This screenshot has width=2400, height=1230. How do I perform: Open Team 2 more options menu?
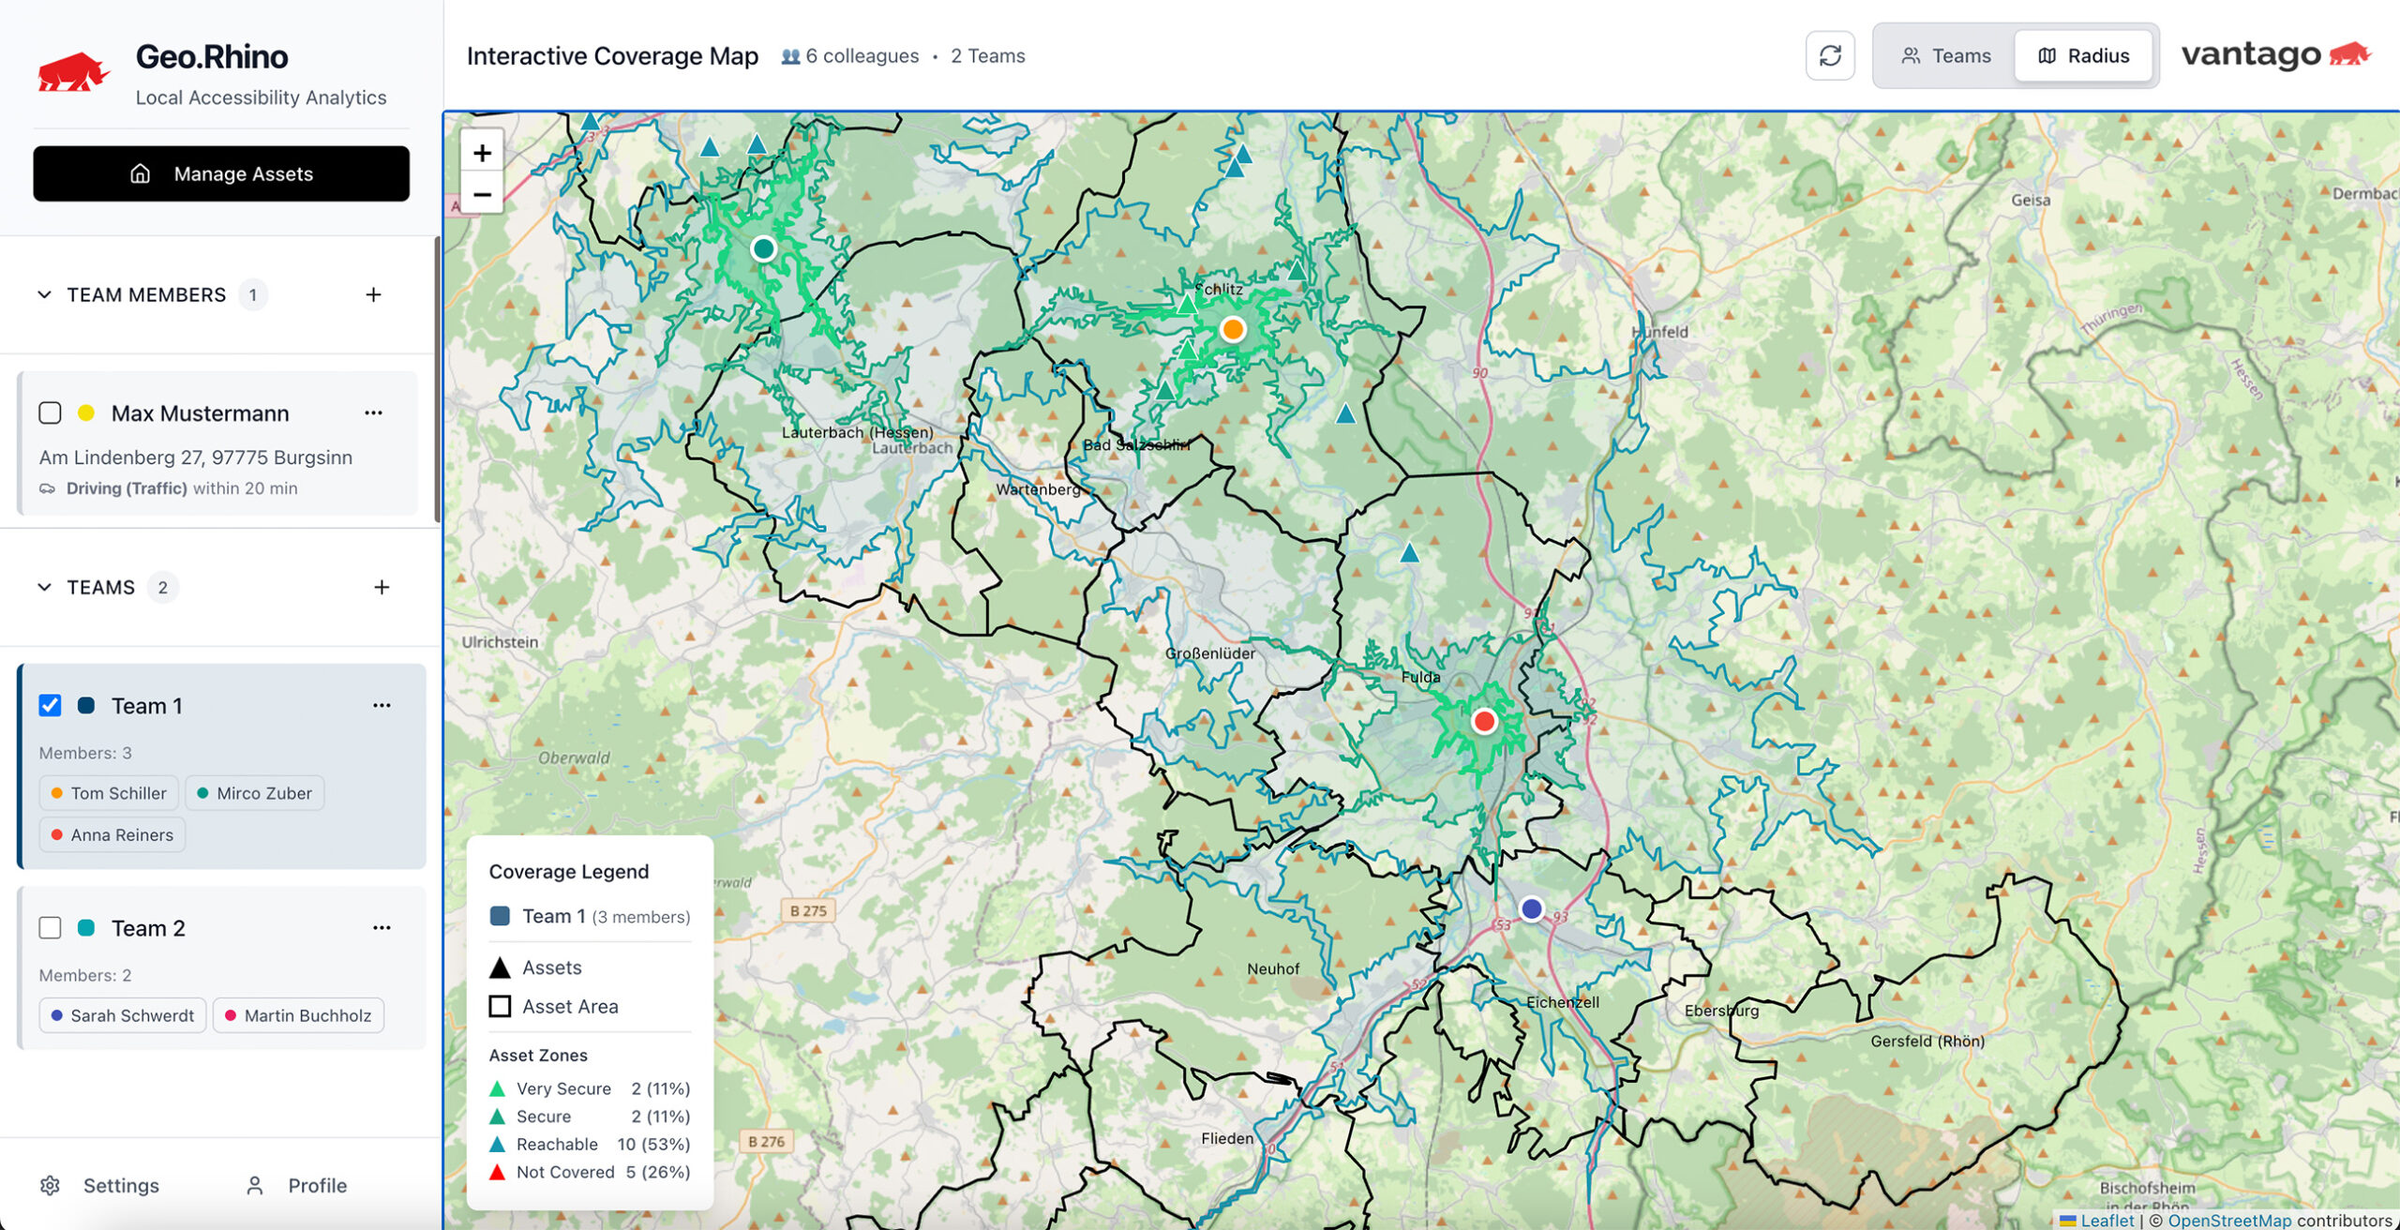(x=381, y=927)
